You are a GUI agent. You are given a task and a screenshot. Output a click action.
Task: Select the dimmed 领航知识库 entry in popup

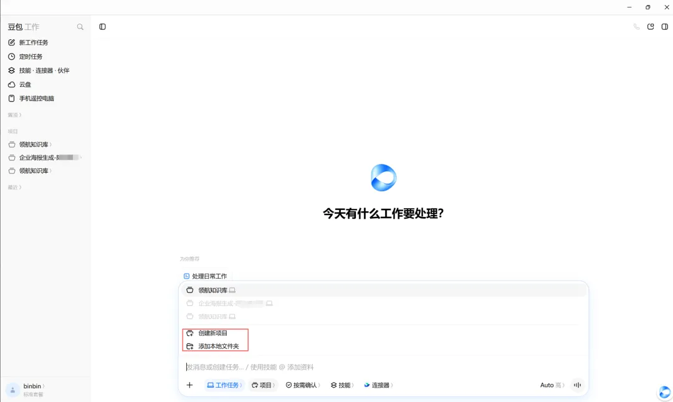point(383,317)
